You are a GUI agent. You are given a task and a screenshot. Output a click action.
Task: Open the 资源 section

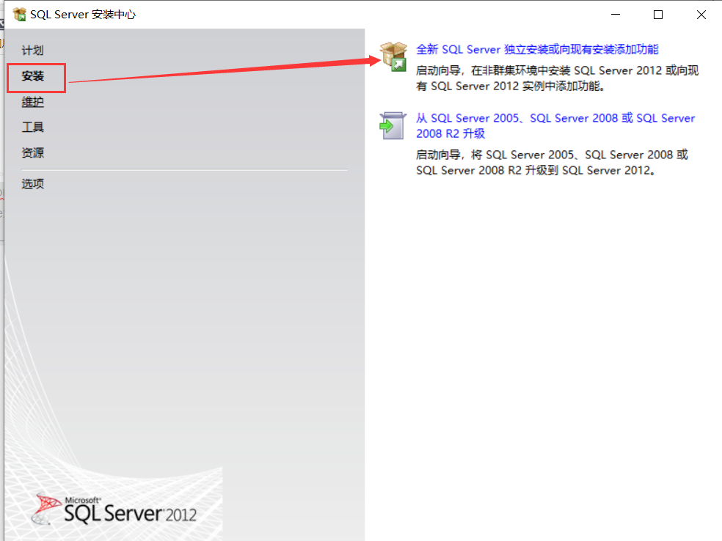coord(33,152)
